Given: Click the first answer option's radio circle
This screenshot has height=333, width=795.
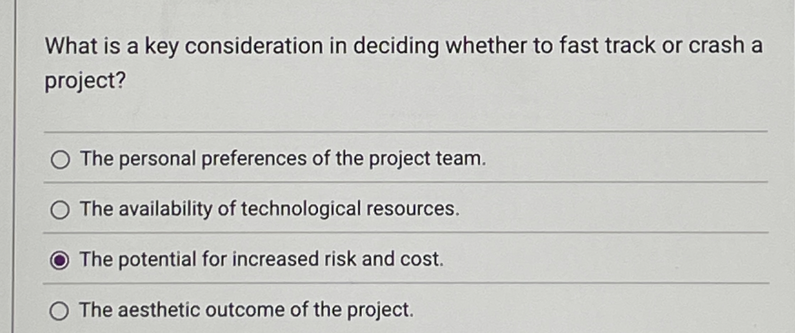Looking at the screenshot, I should tap(60, 160).
